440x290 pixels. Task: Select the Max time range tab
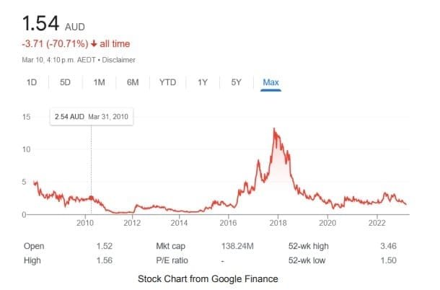[270, 82]
